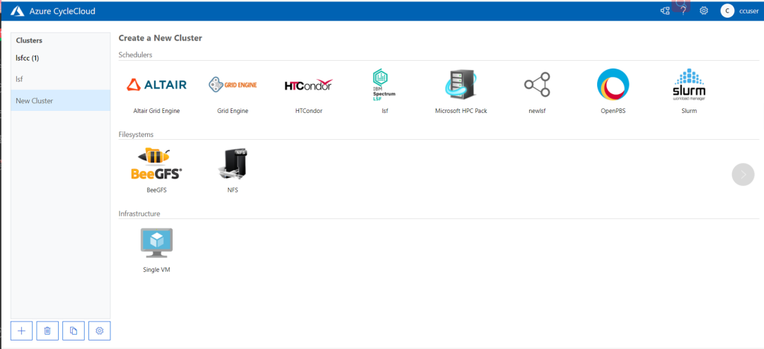Click the Create a New Cluster heading
This screenshot has height=349, width=764.
point(161,37)
